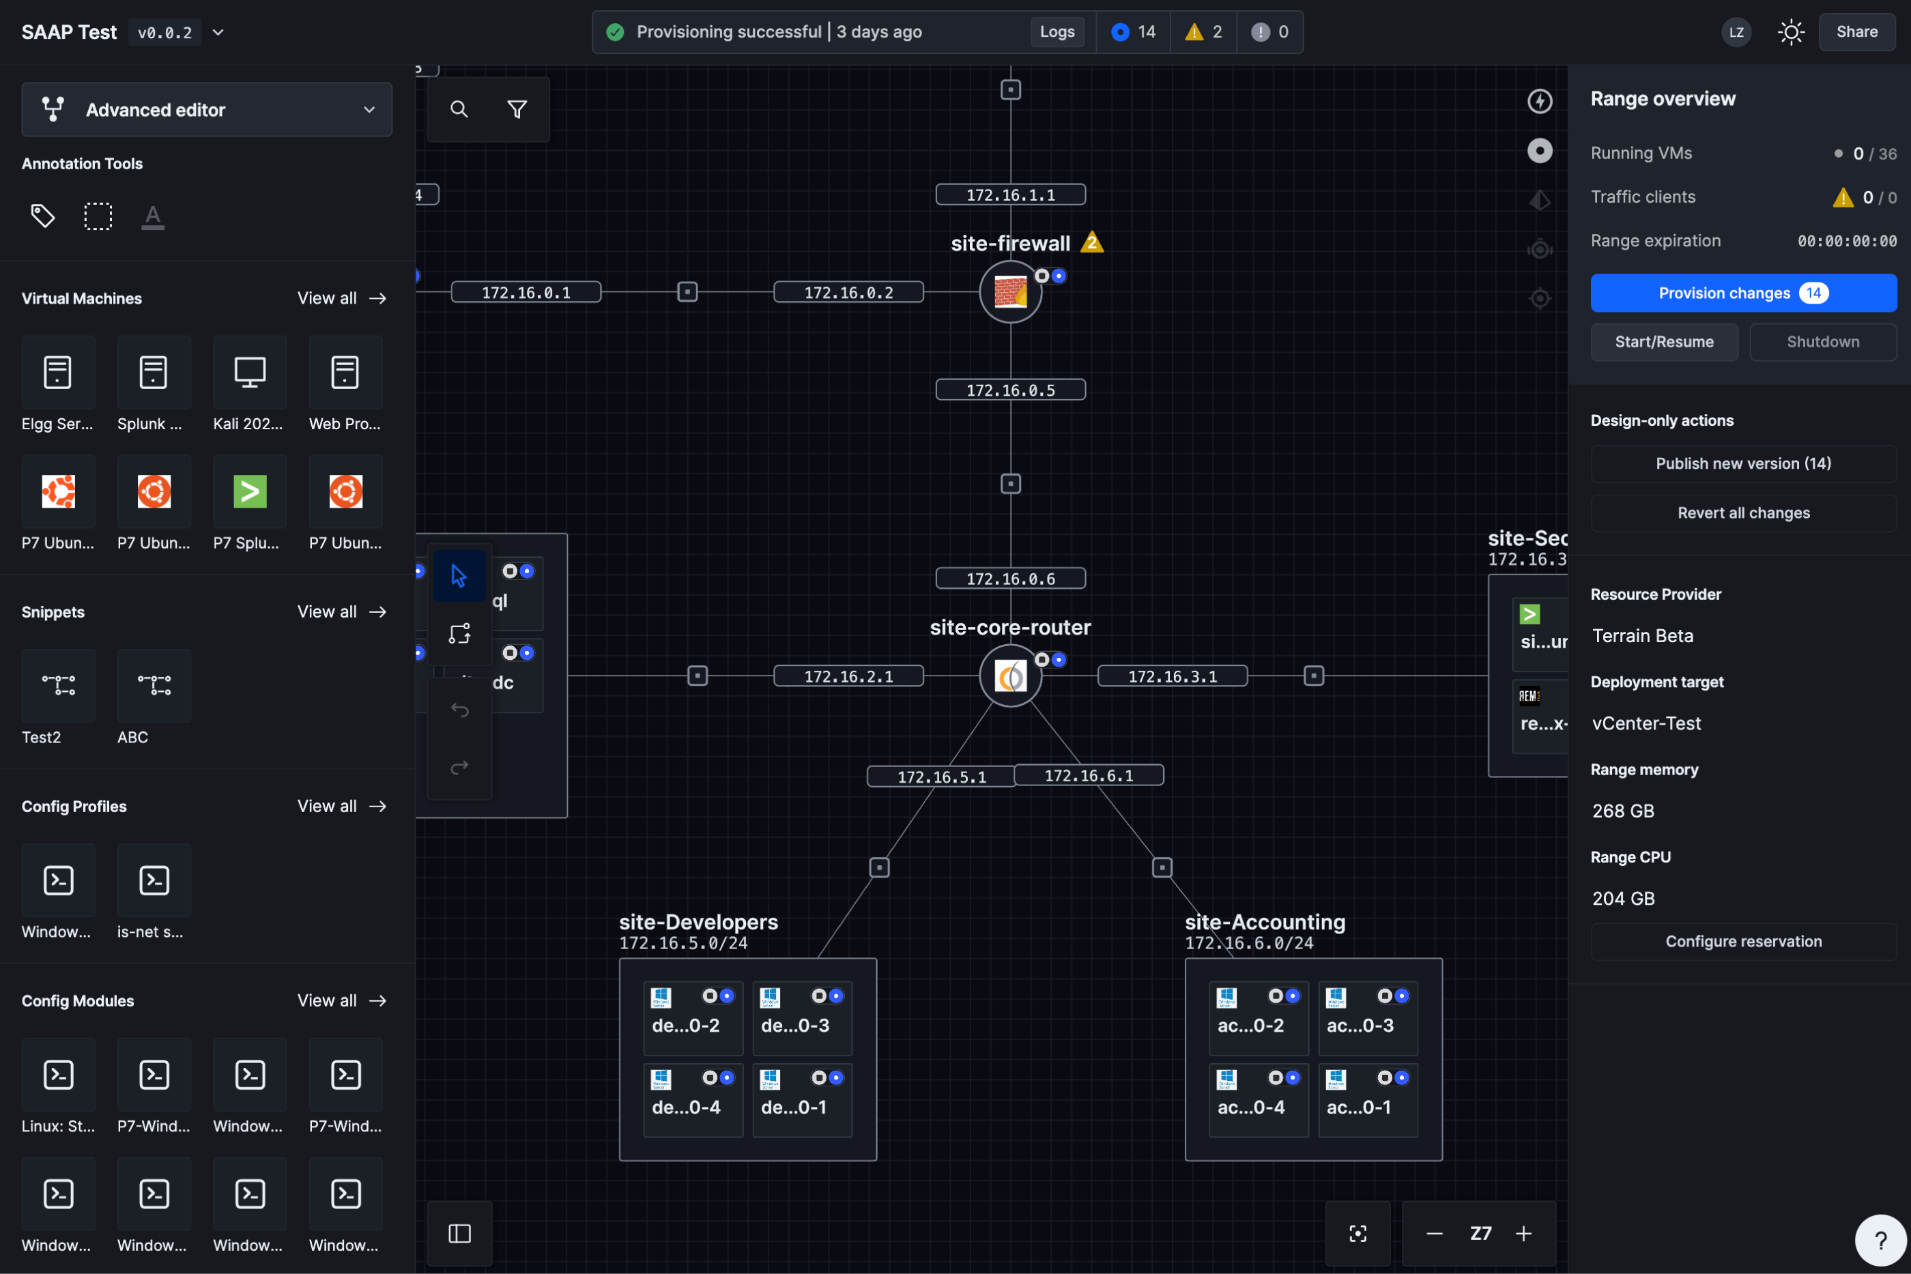Click the Share button
The width and height of the screenshot is (1911, 1274).
(x=1856, y=31)
